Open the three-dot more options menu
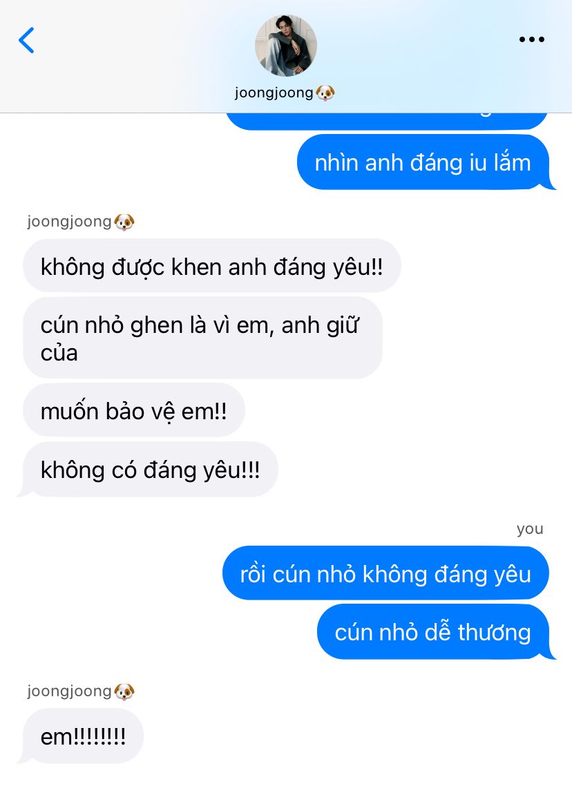The height and width of the screenshot is (795, 572). click(x=531, y=39)
